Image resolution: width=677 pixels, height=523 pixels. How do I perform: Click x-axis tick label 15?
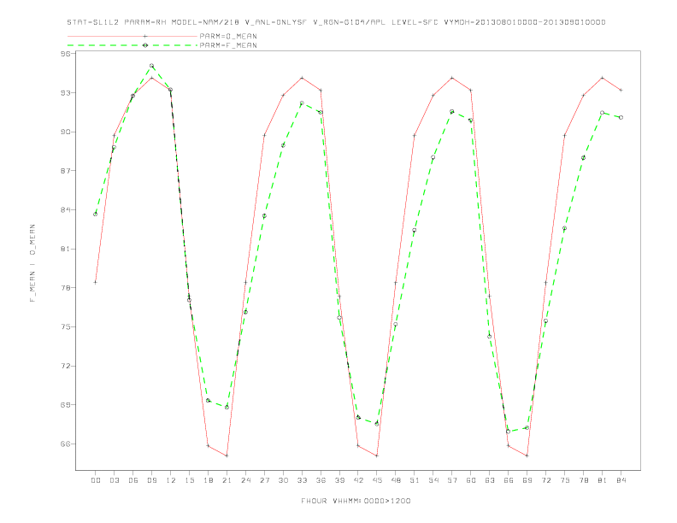[x=190, y=480]
